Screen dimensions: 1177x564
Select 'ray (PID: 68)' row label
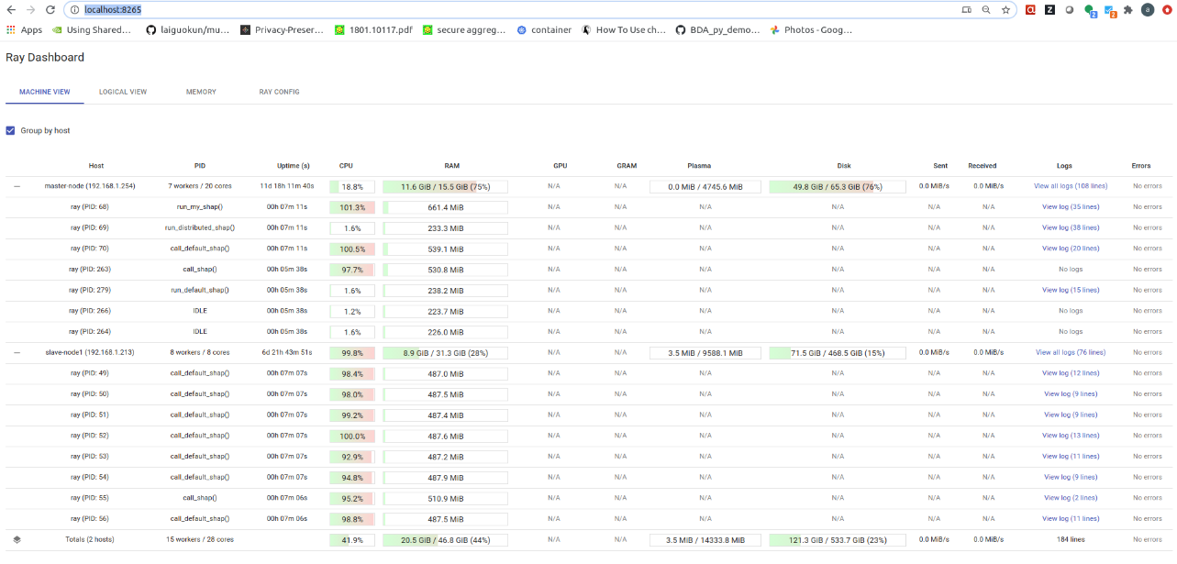pyautogui.click(x=89, y=206)
